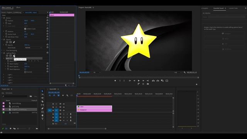Add marker in Program monitor
The image size is (247, 139).
click(115, 81)
